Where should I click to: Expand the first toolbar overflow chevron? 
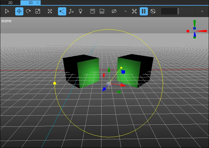pos(125,11)
